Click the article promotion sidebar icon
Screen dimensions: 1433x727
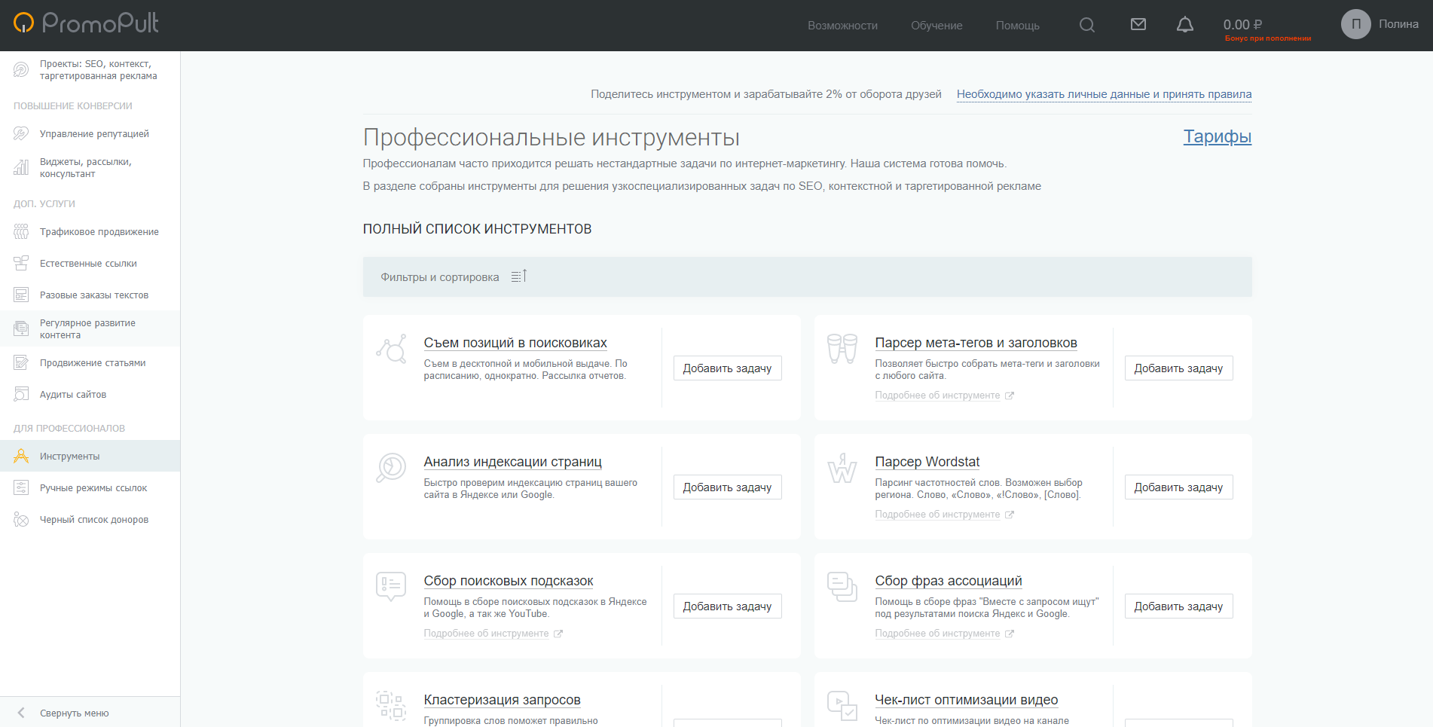21,363
